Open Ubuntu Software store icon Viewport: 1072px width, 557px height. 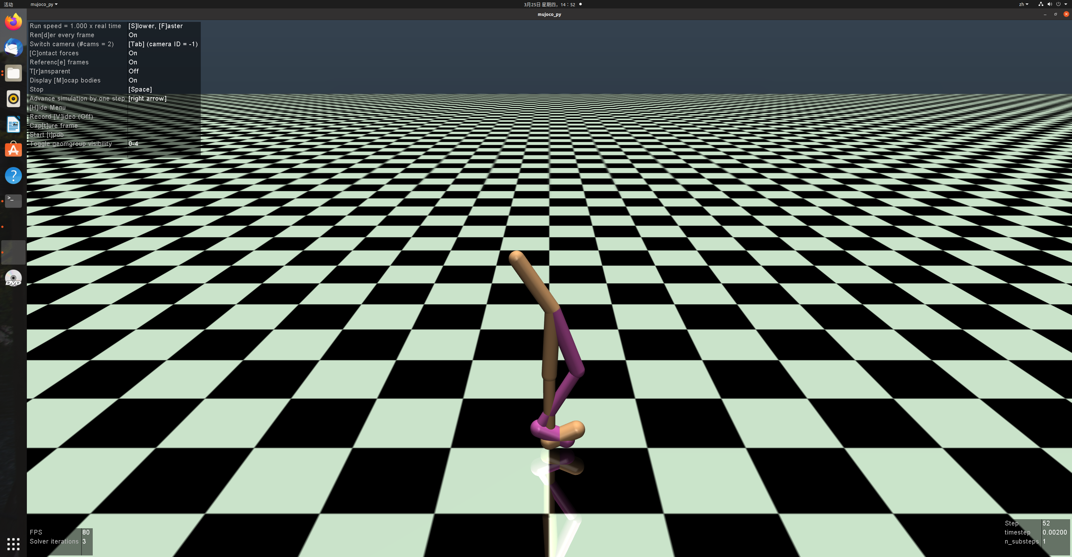(x=13, y=150)
